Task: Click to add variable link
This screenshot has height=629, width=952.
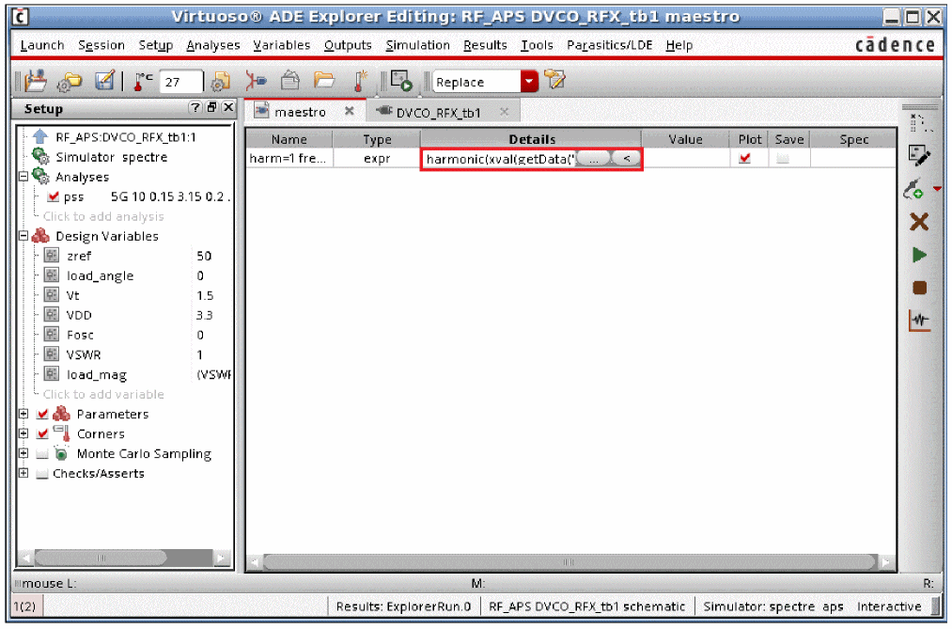Action: click(x=103, y=394)
